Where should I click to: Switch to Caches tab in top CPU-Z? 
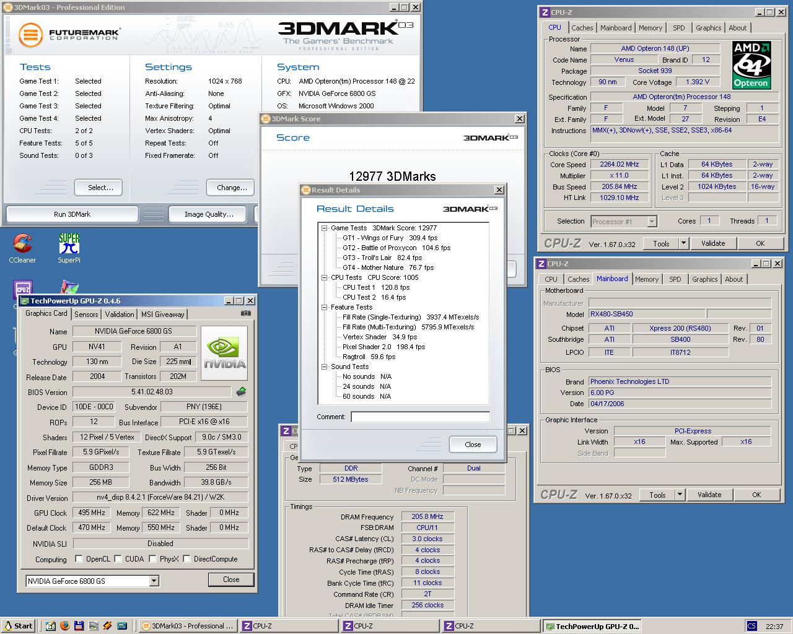coord(582,28)
